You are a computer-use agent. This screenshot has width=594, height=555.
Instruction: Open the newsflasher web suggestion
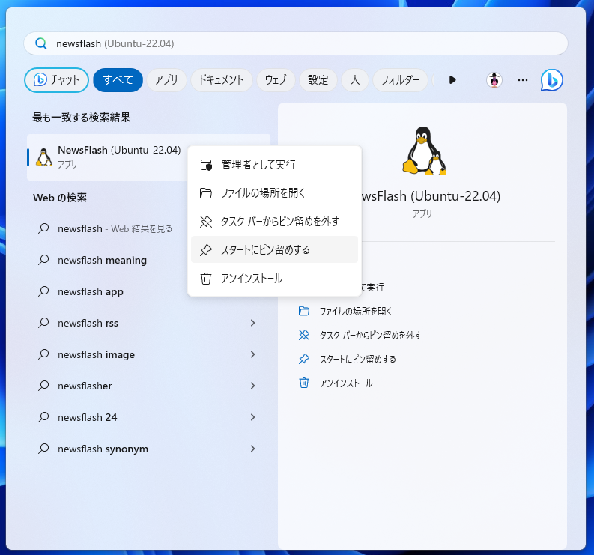pyautogui.click(x=148, y=386)
